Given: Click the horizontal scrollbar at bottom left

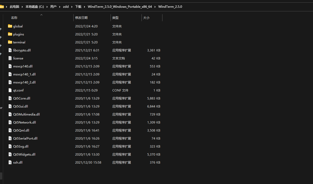Looking at the screenshot, I should click(1, 175).
